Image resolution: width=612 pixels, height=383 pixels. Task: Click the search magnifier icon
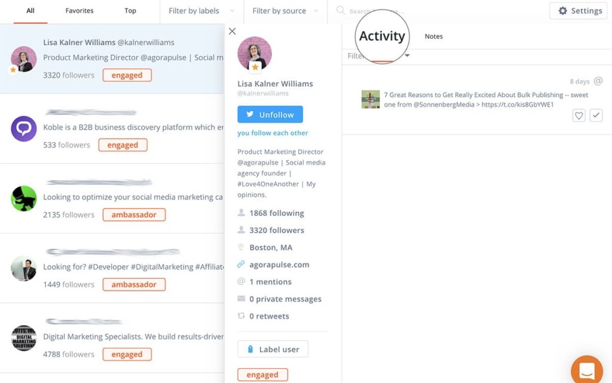pos(340,10)
